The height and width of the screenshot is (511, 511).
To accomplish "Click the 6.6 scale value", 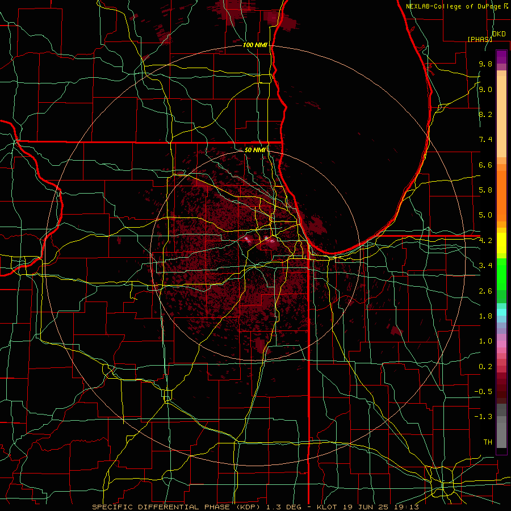I will 485,165.
